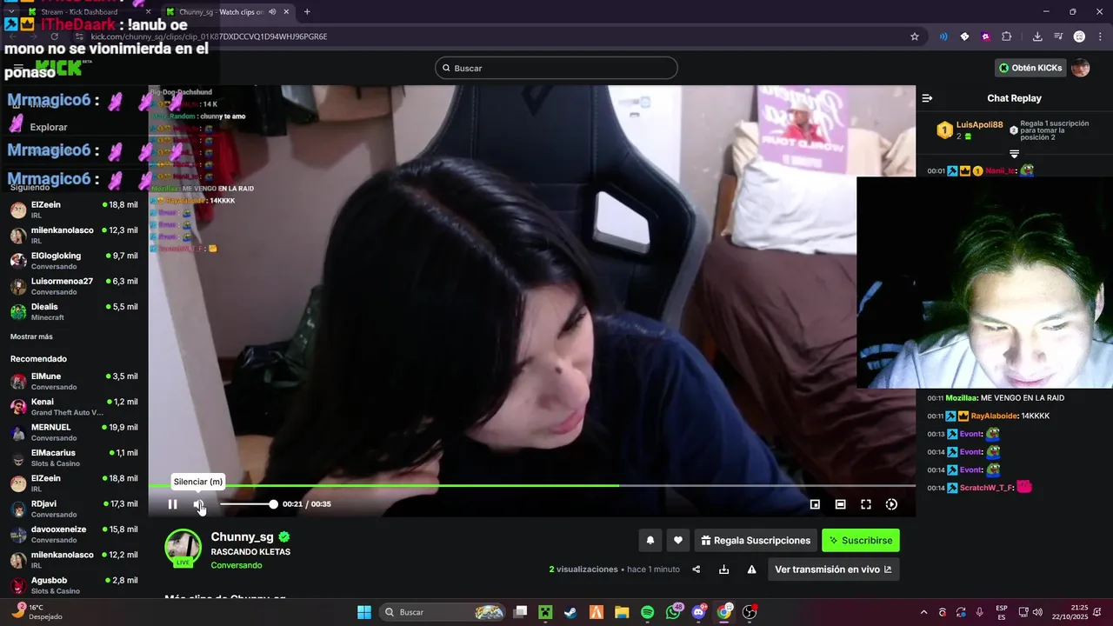
Task: Download the clip
Action: click(723, 569)
